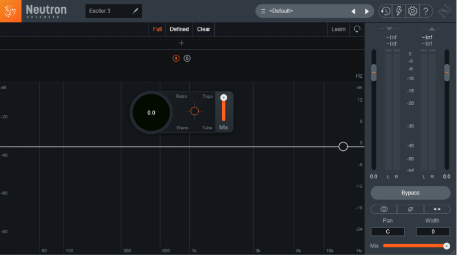Toggle the overlapping circles channel button
457x255 pixels.
coord(384,209)
